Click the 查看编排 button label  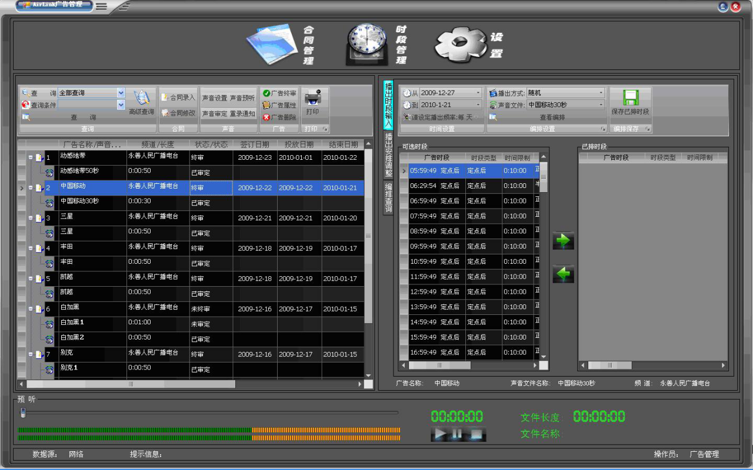[x=552, y=117]
